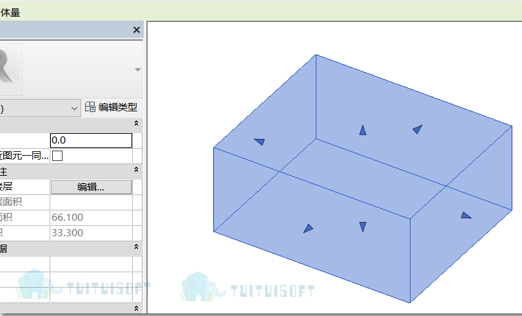Click the 编辑类型 icon
Image resolution: width=522 pixels, height=316 pixels.
[90, 107]
